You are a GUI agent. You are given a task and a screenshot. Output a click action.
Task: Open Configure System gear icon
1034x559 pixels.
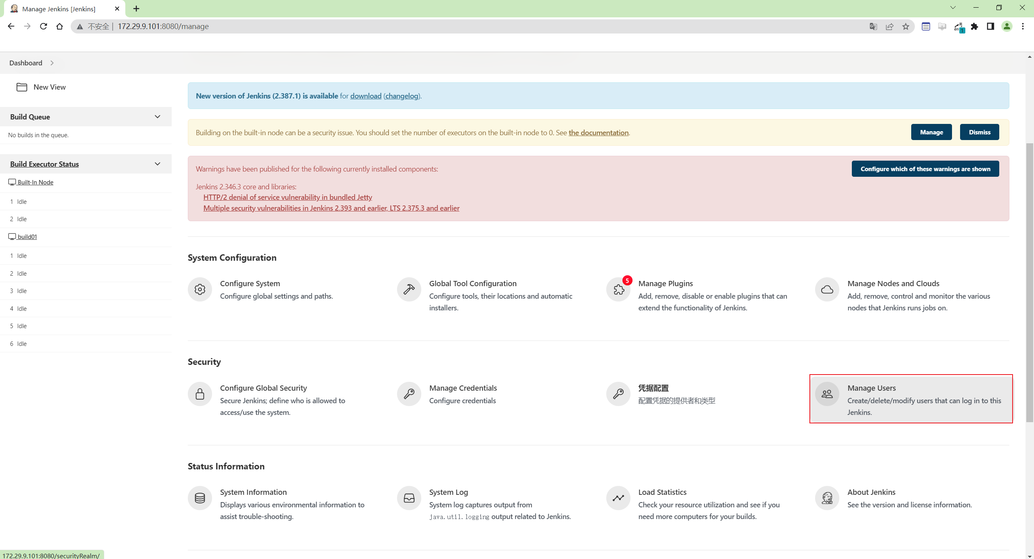click(x=200, y=289)
